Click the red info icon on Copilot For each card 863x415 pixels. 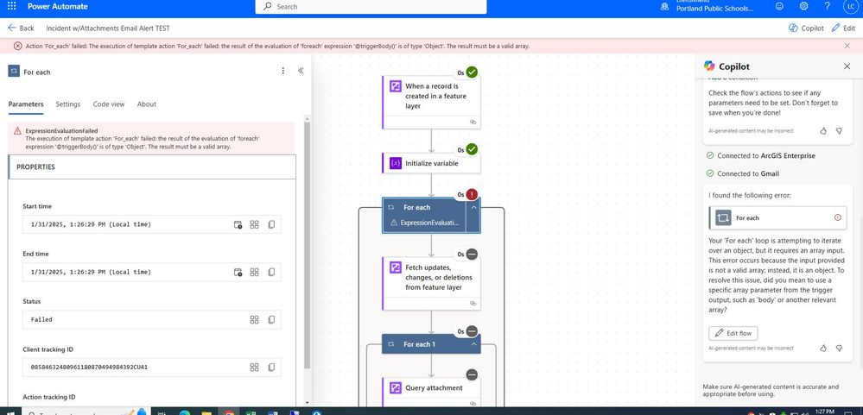(x=838, y=217)
